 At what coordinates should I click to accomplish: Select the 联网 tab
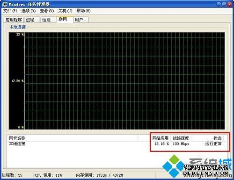pyautogui.click(x=65, y=19)
